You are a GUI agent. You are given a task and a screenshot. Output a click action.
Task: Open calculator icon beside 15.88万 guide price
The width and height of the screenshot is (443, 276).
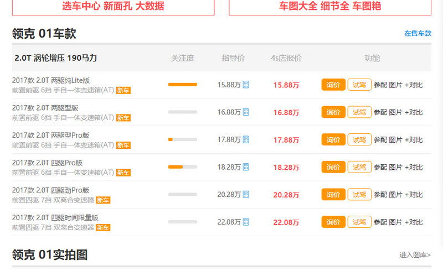[246, 85]
